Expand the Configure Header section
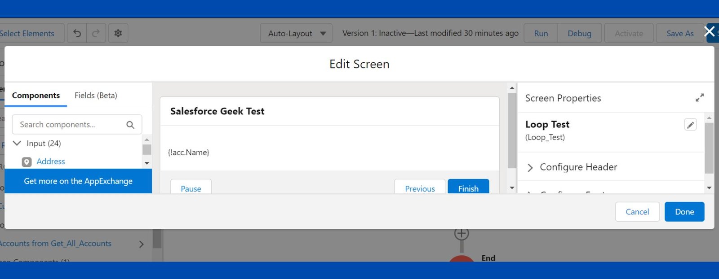 (530, 167)
